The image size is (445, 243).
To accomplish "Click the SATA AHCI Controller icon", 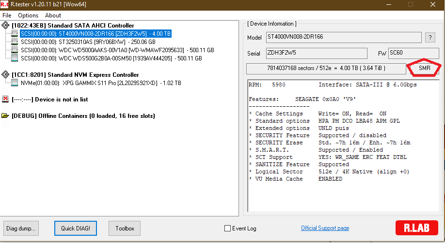I will coord(5,26).
